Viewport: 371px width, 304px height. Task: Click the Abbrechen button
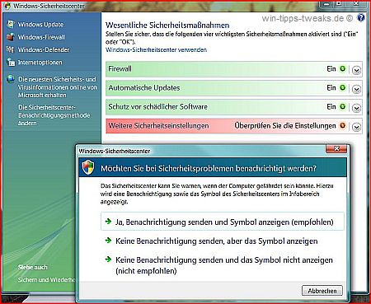coord(322,291)
